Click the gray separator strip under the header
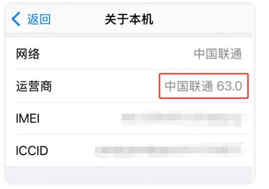 pos(129,36)
